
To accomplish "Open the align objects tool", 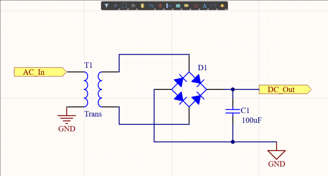I will point(133,6).
